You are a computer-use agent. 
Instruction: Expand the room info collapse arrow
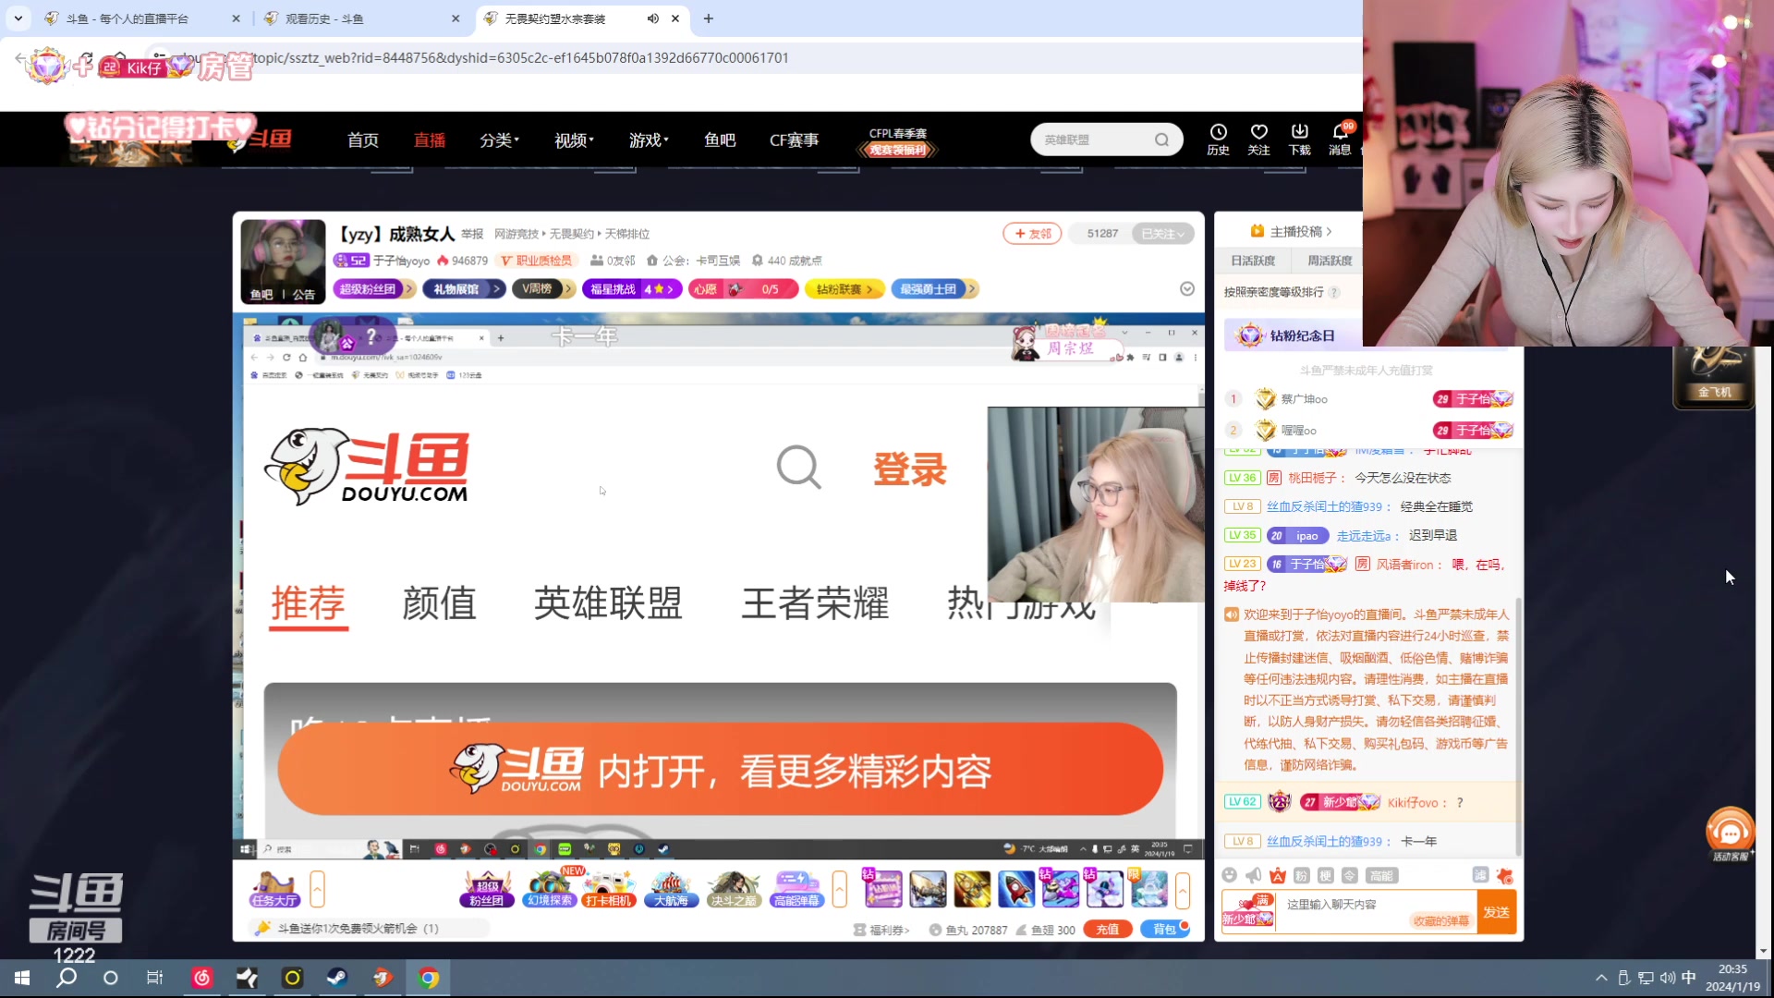[x=1187, y=289]
